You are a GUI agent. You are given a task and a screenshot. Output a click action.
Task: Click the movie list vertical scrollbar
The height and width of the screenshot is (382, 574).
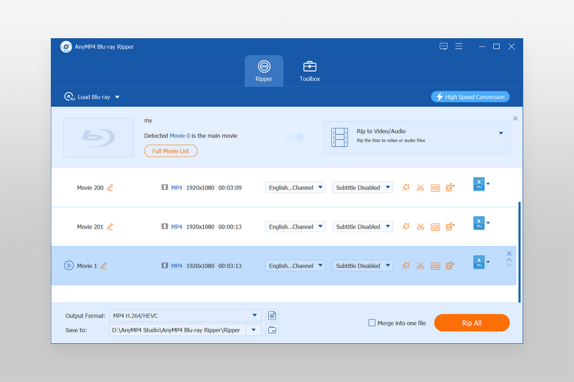(519, 252)
